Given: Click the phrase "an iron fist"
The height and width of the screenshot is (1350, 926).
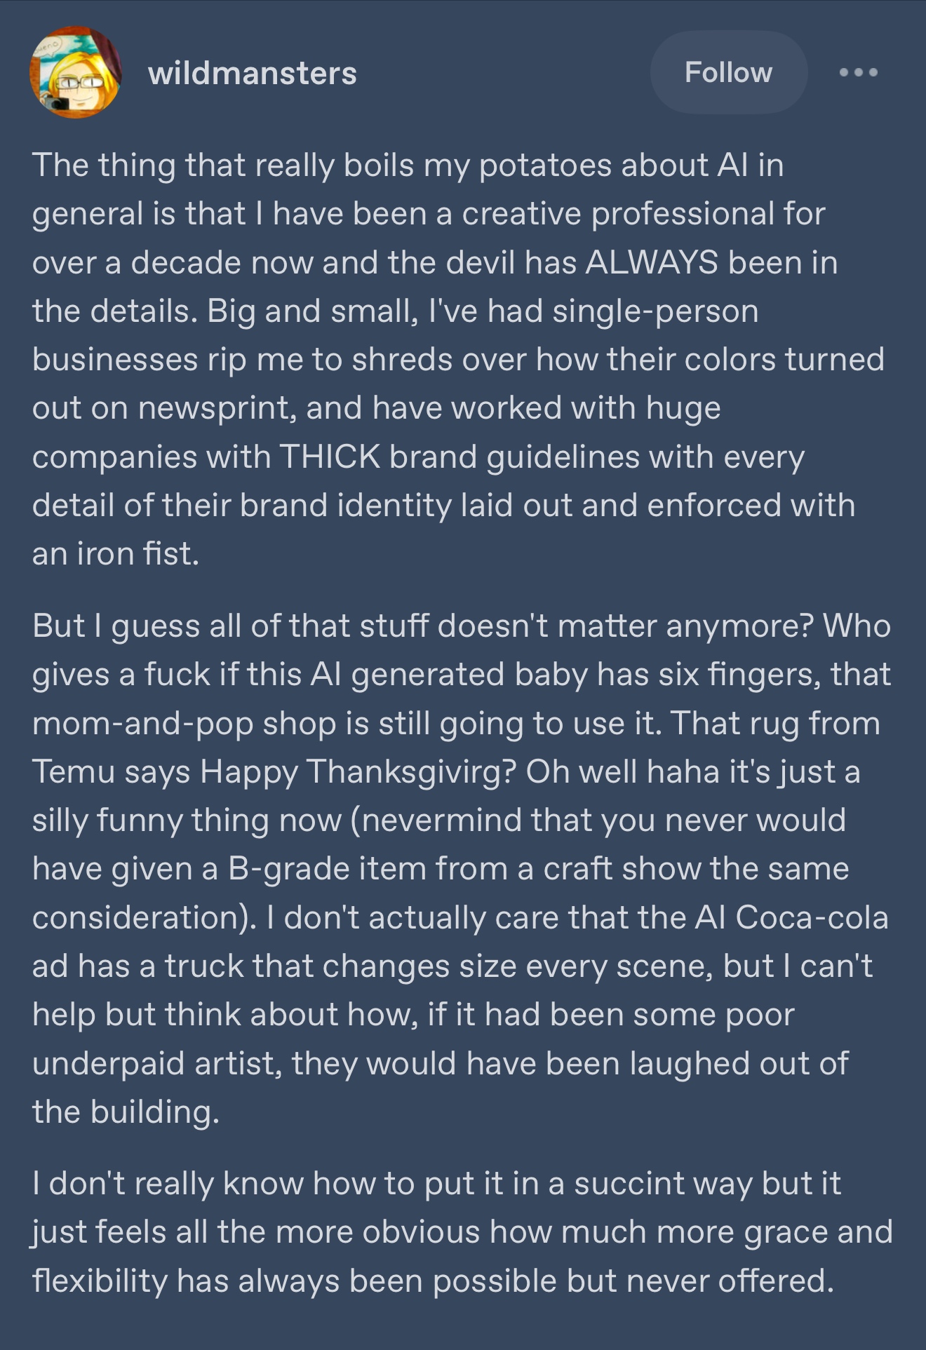Looking at the screenshot, I should click(x=116, y=554).
